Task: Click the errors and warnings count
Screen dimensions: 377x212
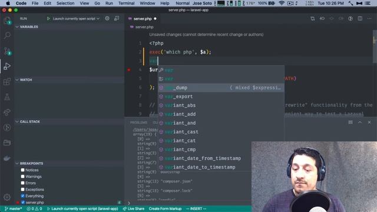Action: pyautogui.click(x=34, y=208)
